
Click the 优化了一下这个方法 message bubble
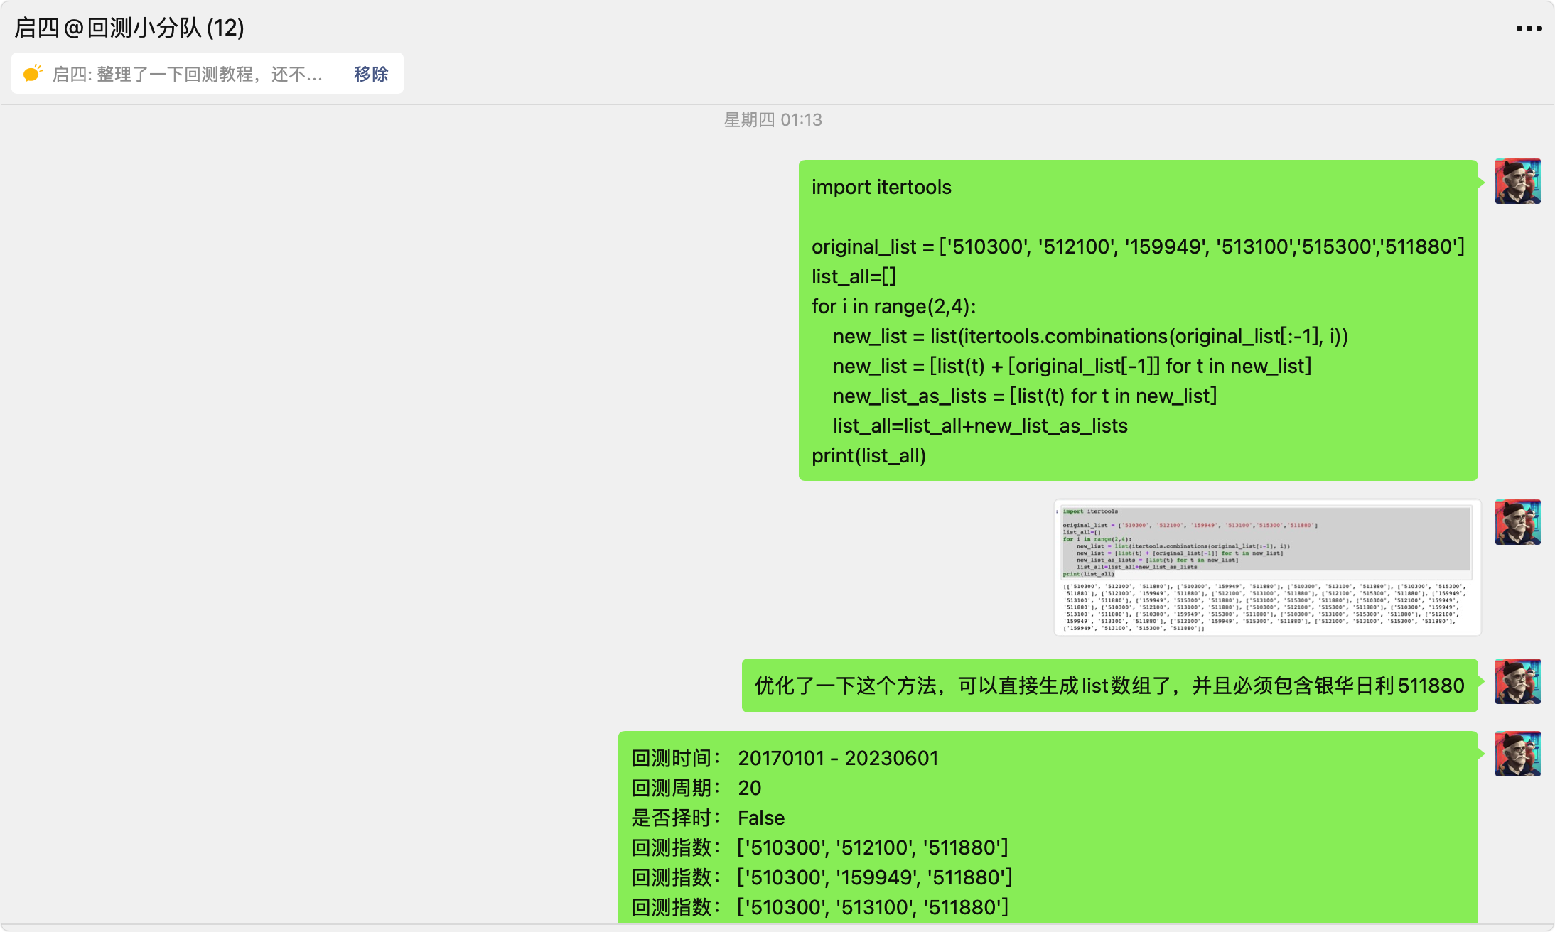pos(1109,686)
